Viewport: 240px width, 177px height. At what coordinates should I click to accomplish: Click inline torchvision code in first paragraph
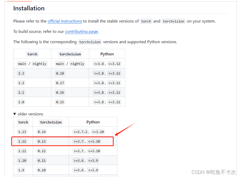click(174, 21)
